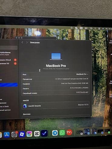Launch CapCut from the Dock

(x=37, y=134)
